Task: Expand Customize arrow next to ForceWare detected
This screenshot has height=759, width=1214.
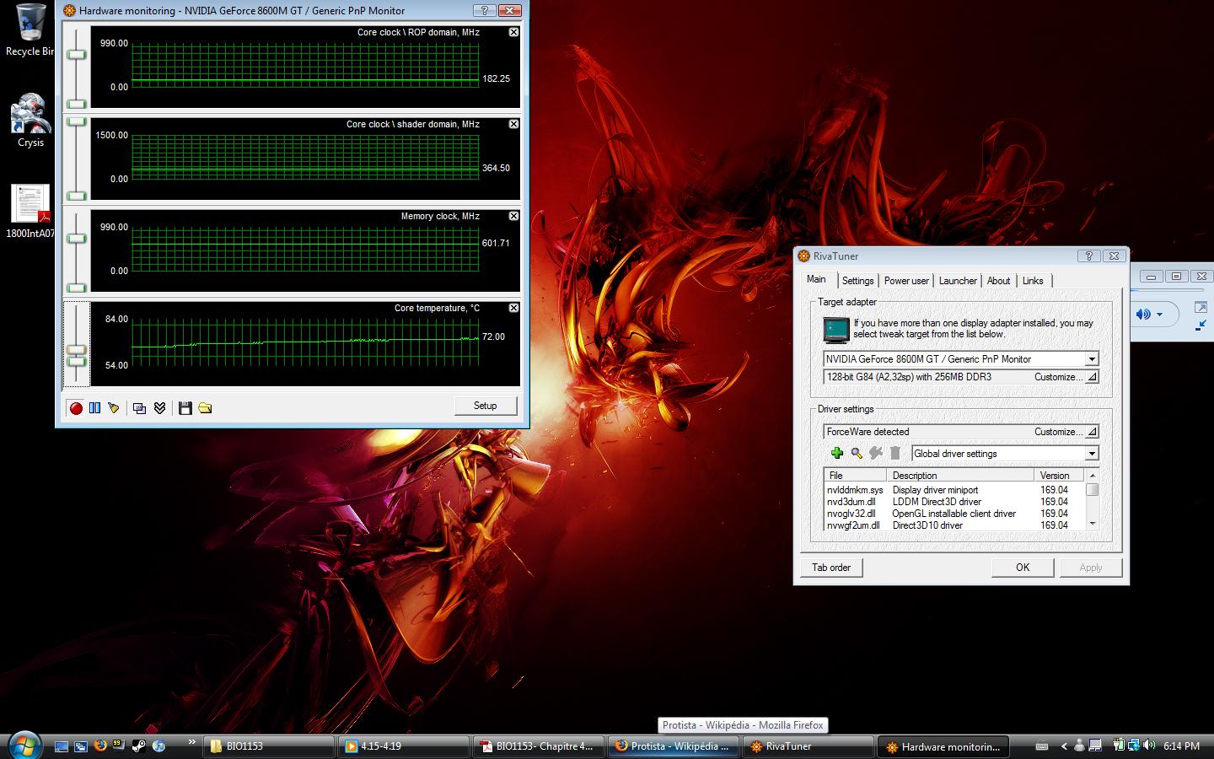Action: (x=1092, y=432)
